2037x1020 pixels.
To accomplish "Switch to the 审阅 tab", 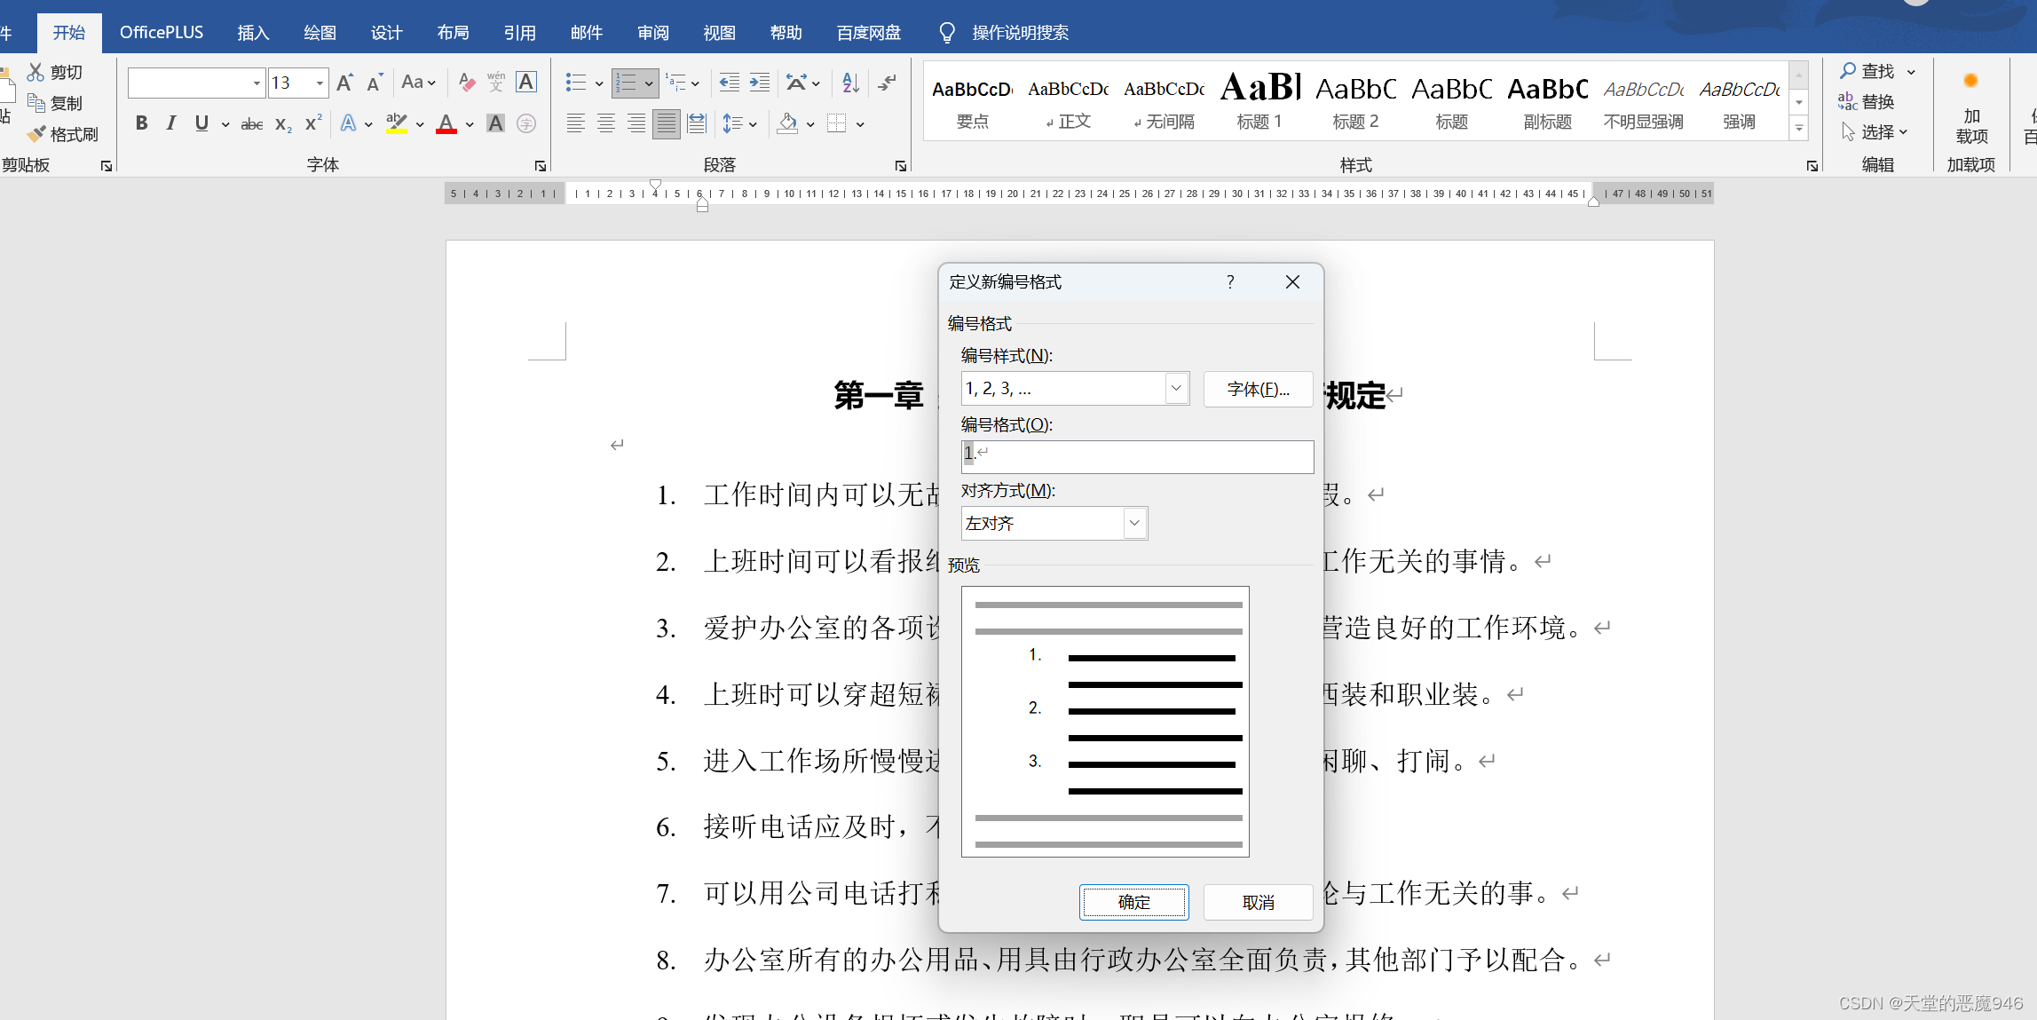I will 652,33.
